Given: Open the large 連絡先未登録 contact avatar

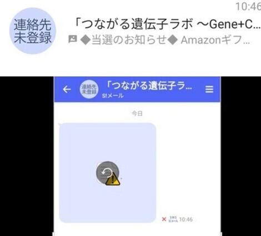Looking at the screenshot, I should [33, 31].
